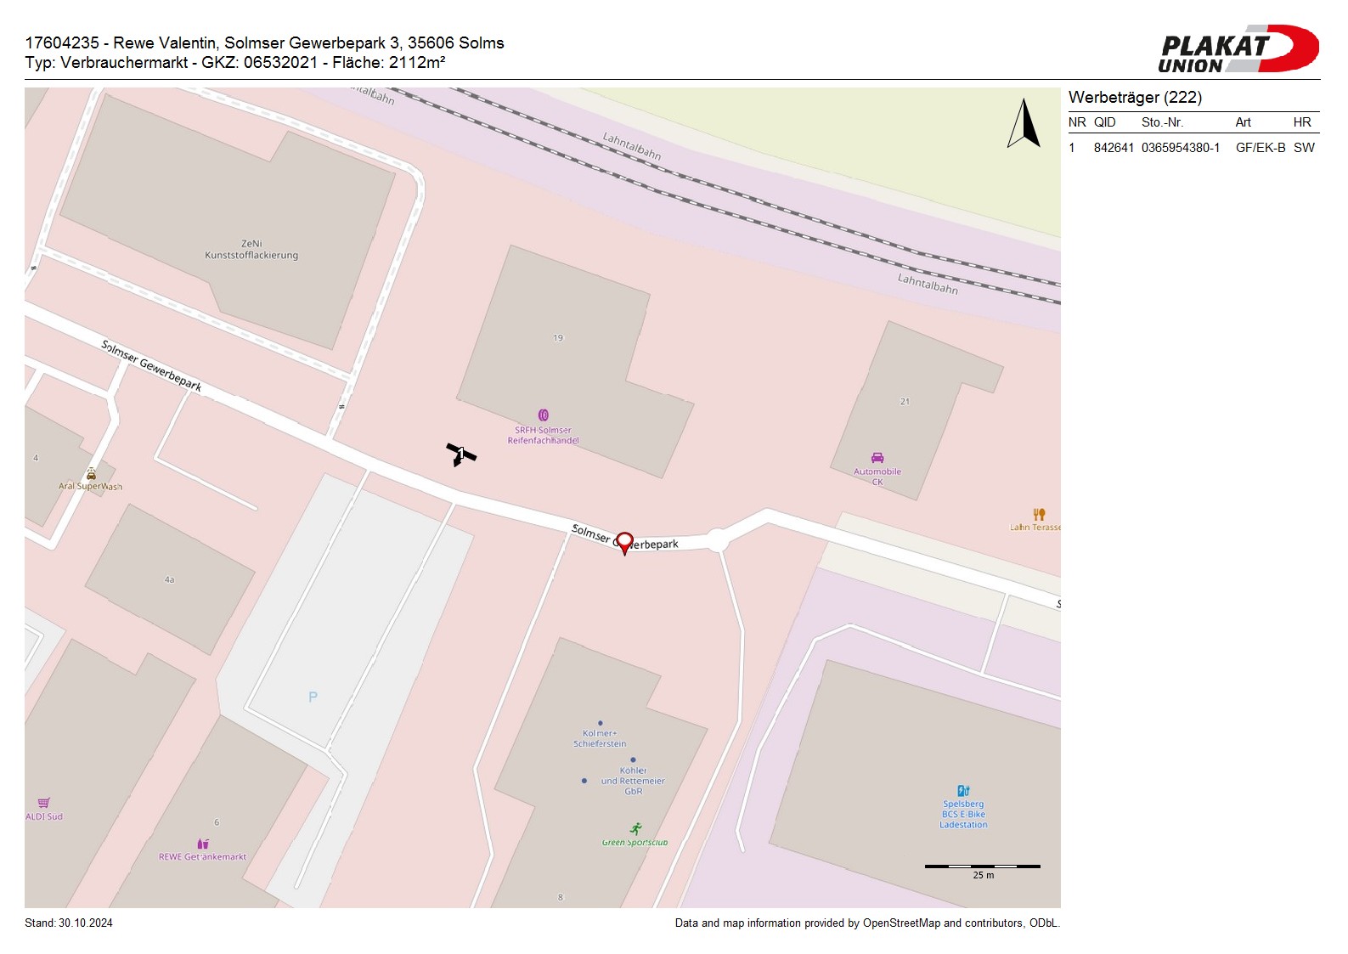Click the Aral SuperWash car wash icon

[x=91, y=474]
